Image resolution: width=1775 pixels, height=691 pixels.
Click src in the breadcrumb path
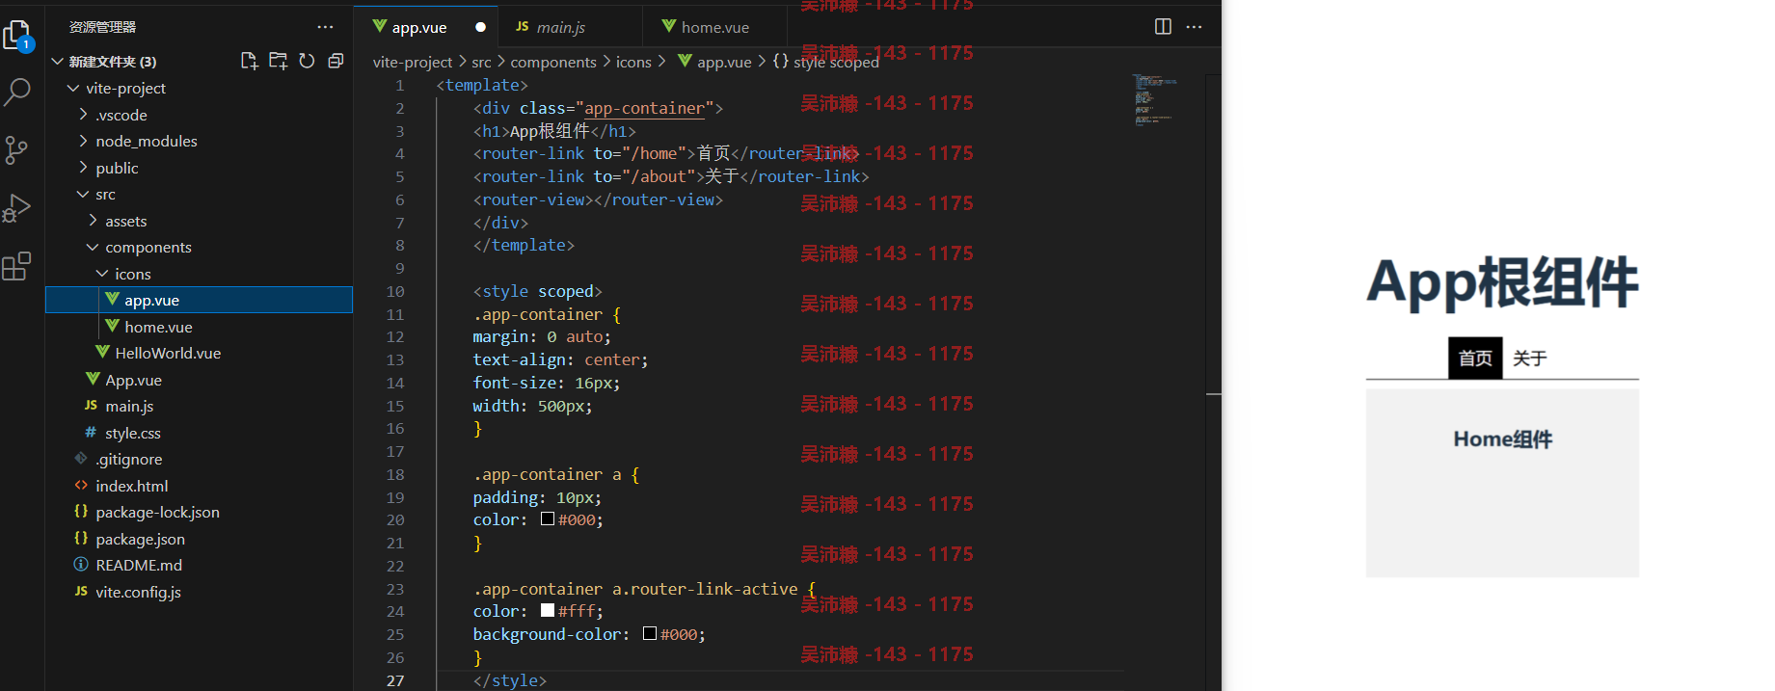click(x=481, y=62)
